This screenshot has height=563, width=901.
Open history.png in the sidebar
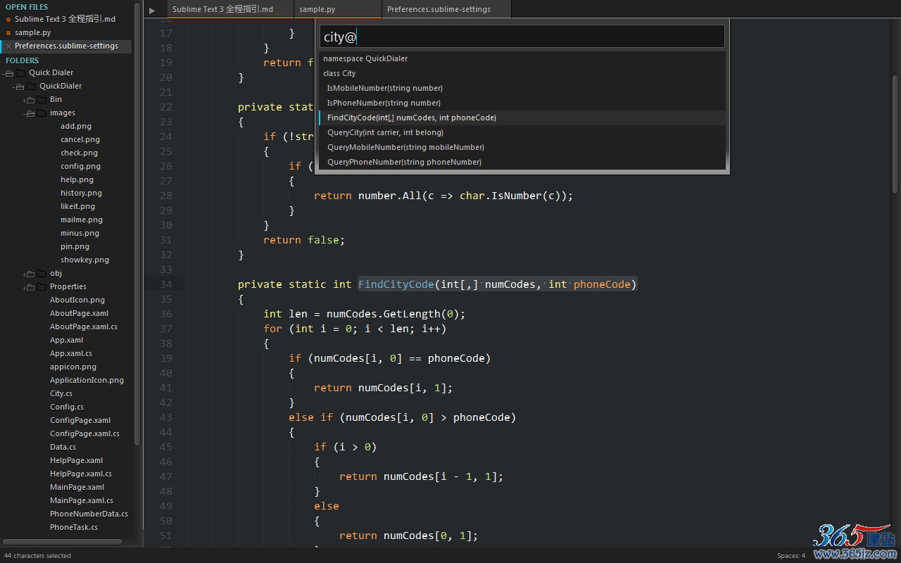[x=81, y=194]
